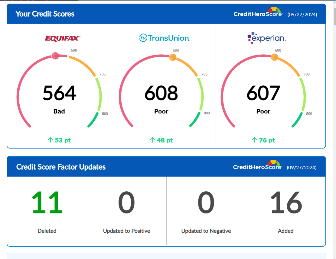
Task: Click the date in Factor Updates header
Action: point(302,168)
